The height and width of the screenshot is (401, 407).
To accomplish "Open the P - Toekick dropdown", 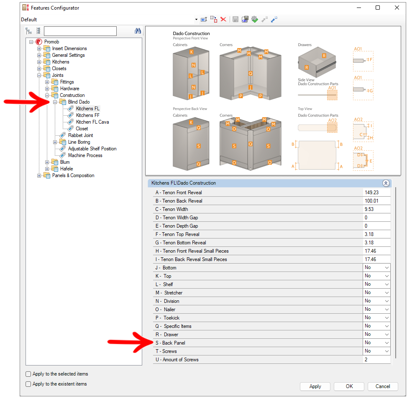I will (x=387, y=318).
